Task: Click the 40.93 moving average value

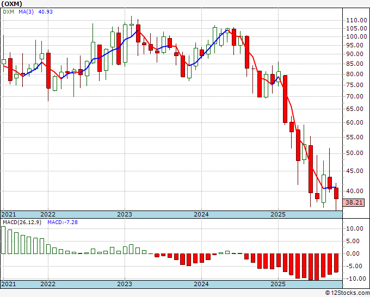Action: click(x=45, y=11)
